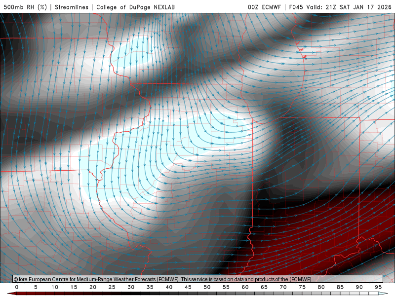The height and width of the screenshot is (296, 395).
Task: Click 'Valid: 21Z SAT JAN 17 2026' text
Action: 349,7
